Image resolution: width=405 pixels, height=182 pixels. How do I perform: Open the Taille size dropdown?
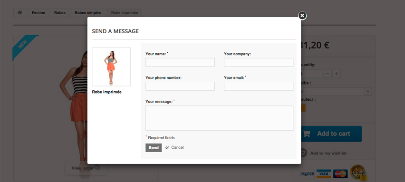(336, 92)
